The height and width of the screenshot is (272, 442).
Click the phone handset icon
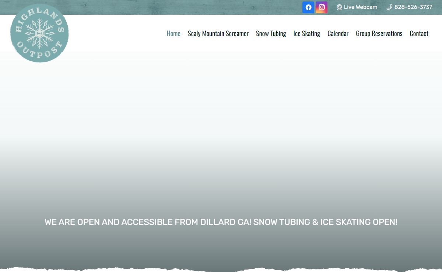click(389, 7)
